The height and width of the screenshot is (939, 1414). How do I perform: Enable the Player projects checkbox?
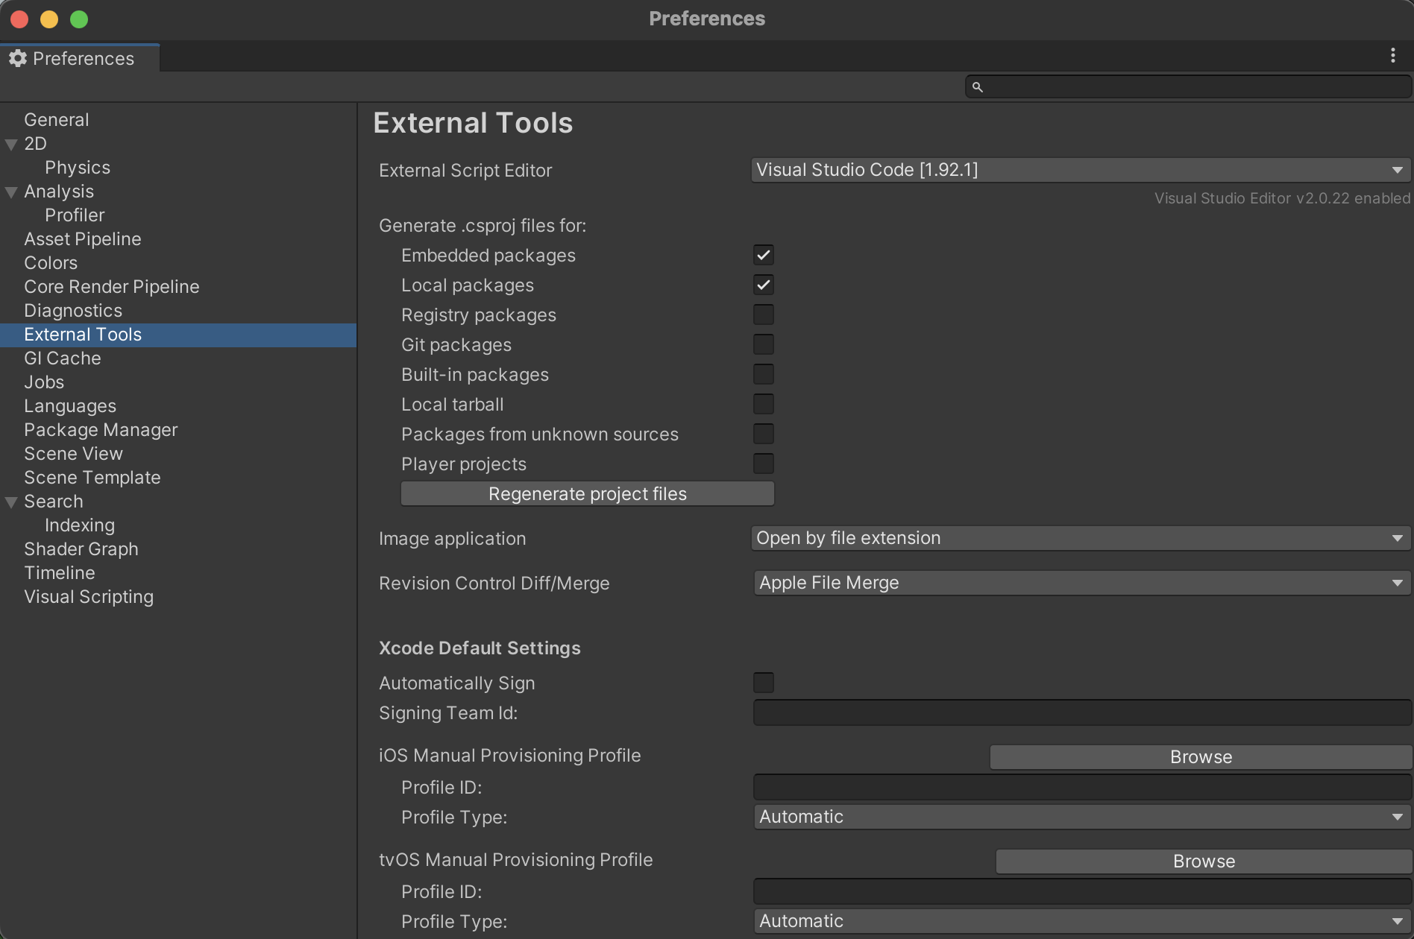click(763, 464)
